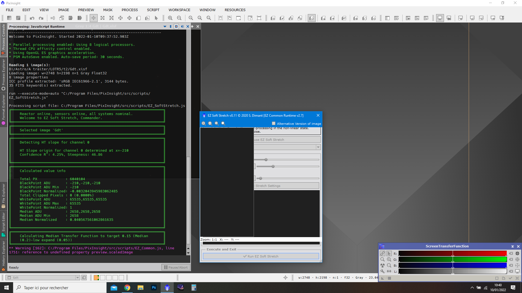522x293 pixels.
Task: Click STF zoom 1:1 magnifier icon
Action: click(383, 259)
